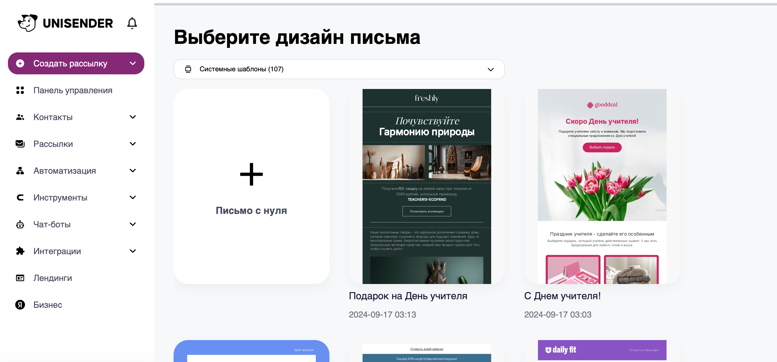777x362 pixels.
Task: Select the freshly template thumbnail
Action: (x=427, y=186)
